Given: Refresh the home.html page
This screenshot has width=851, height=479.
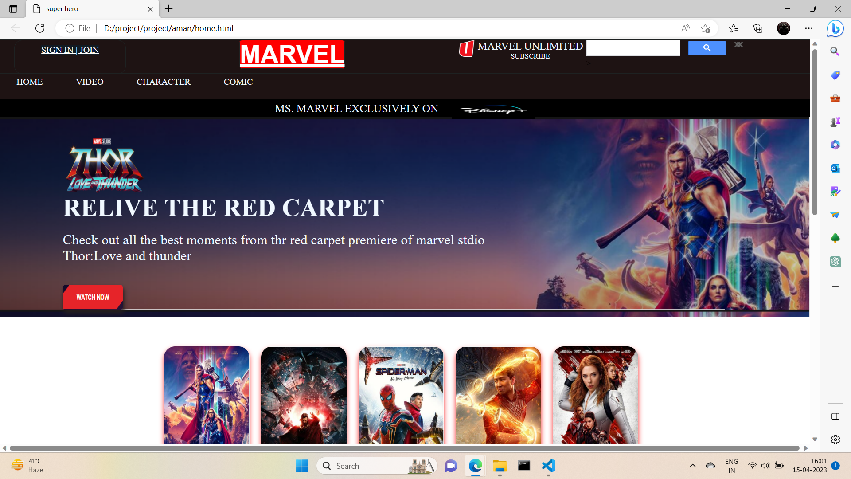Looking at the screenshot, I should (40, 28).
